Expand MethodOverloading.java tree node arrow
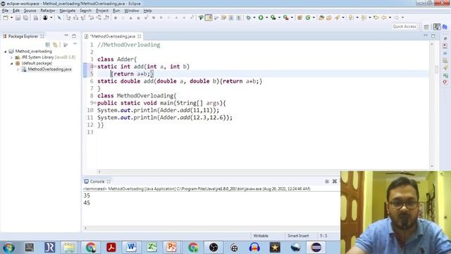 tap(18, 69)
